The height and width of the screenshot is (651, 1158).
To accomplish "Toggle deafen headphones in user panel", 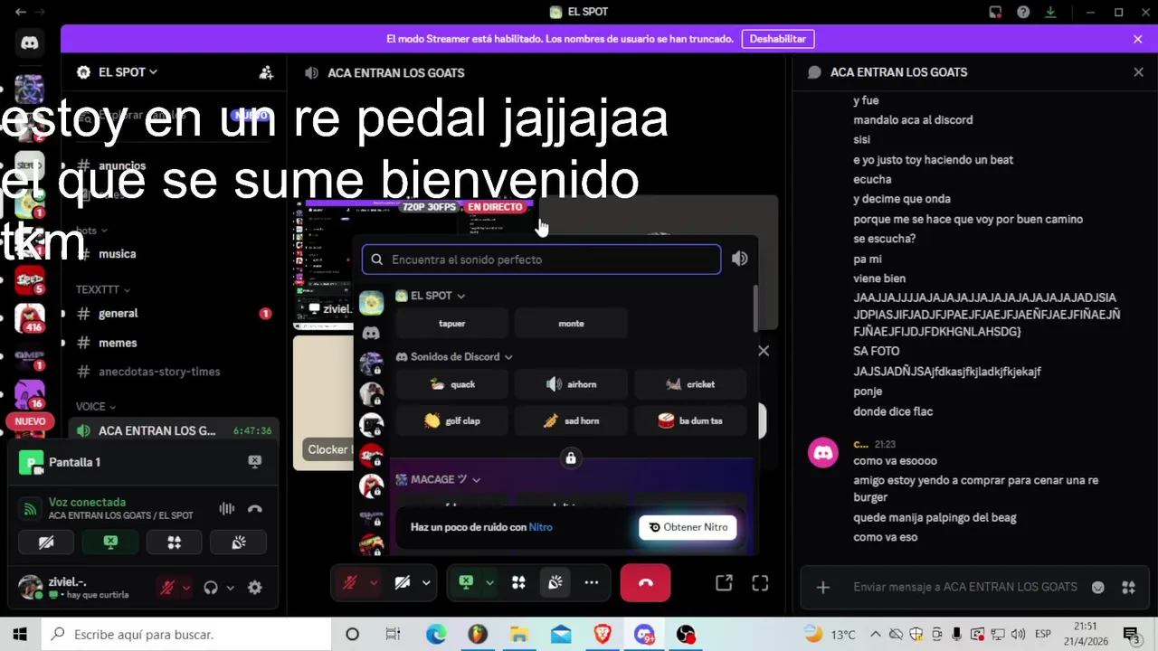I will (x=211, y=588).
